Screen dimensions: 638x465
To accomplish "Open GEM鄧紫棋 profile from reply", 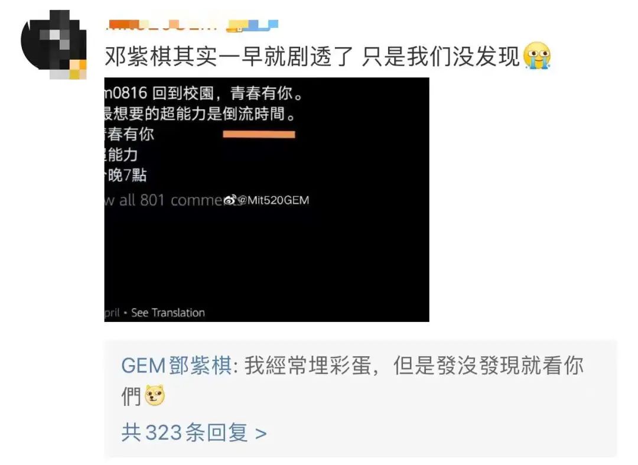I will point(177,365).
